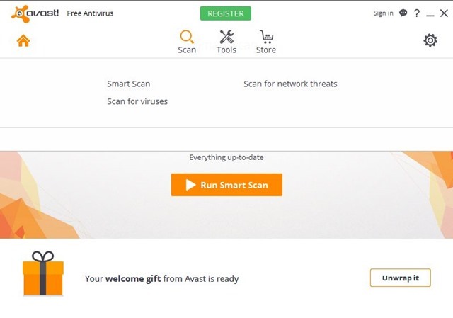The image size is (453, 318).
Task: Open the Settings gear icon
Action: 430,40
